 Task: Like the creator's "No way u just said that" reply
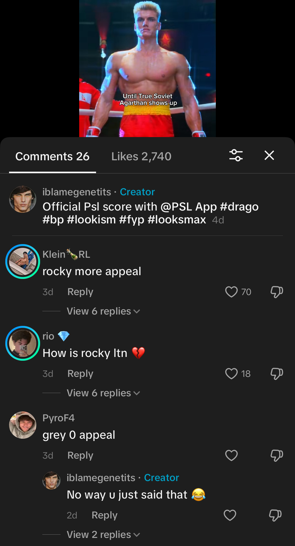(x=230, y=515)
